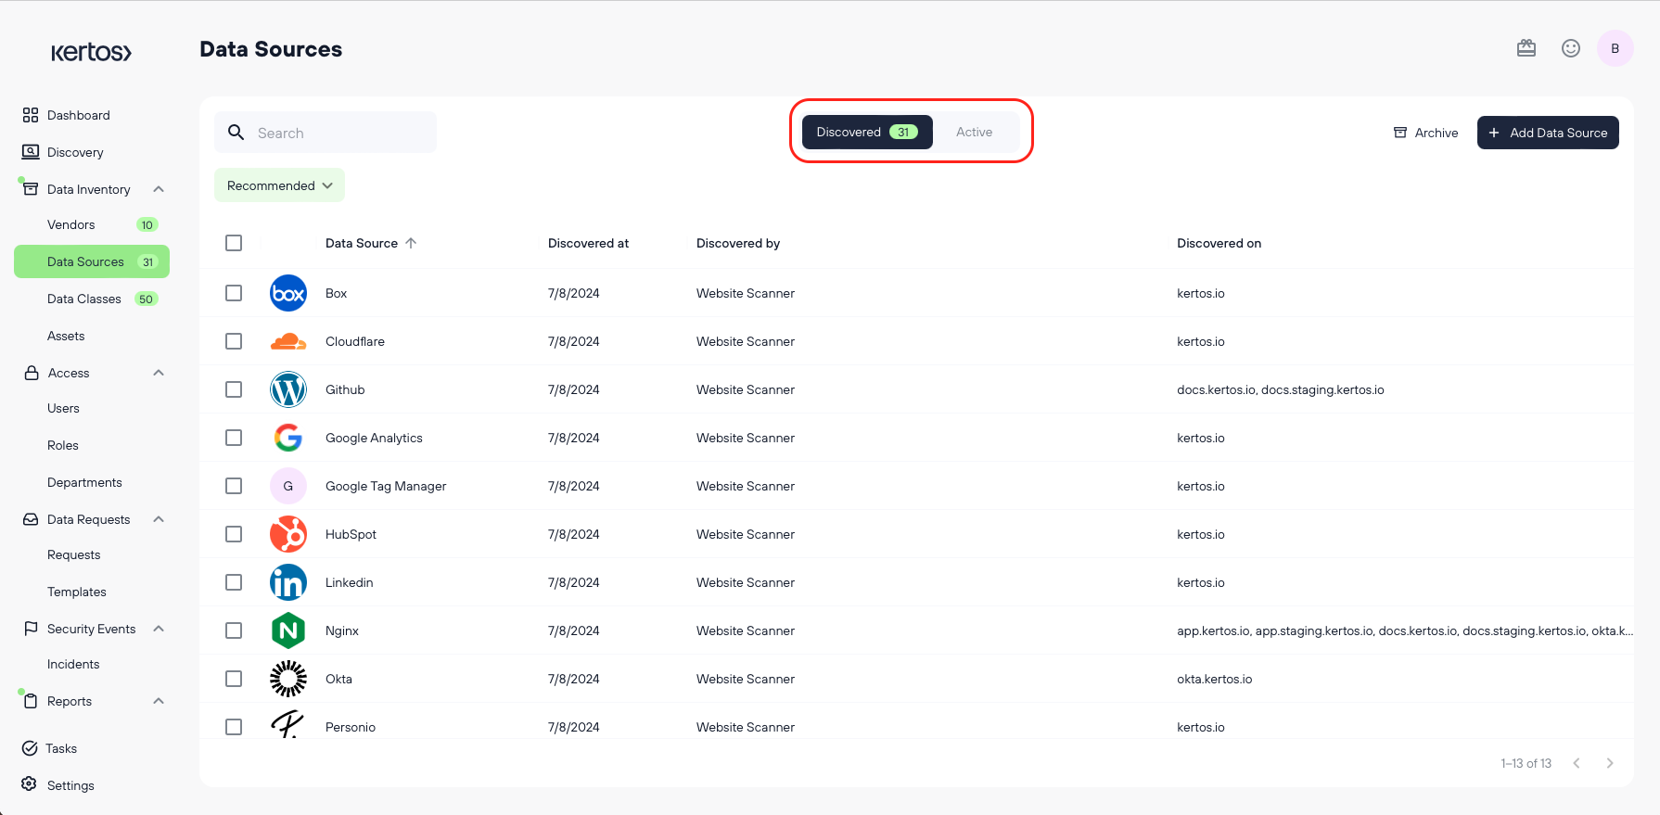Collapse the Access section chevron

pos(159,373)
